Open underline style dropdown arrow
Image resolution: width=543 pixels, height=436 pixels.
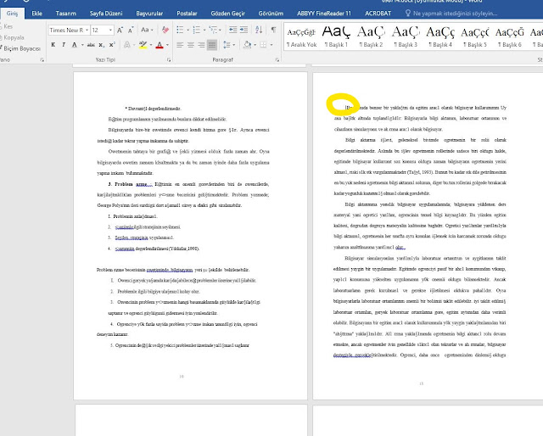(82, 45)
